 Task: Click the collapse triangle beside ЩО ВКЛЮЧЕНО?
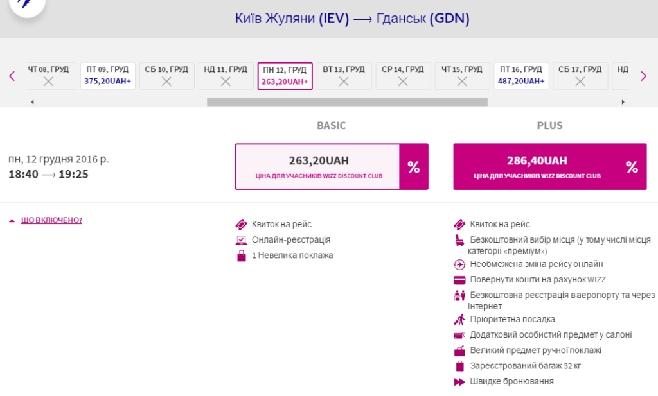coord(12,220)
